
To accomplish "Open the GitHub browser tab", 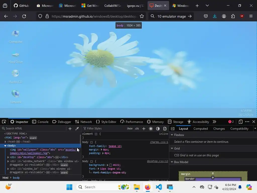I will (22, 6).
